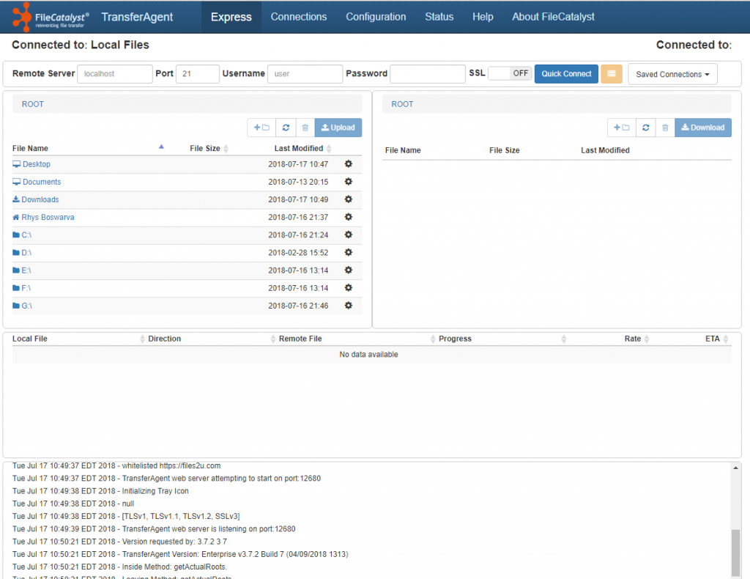Click the new folder icon in local panel
Screen dimensions: 750x579
tap(261, 128)
